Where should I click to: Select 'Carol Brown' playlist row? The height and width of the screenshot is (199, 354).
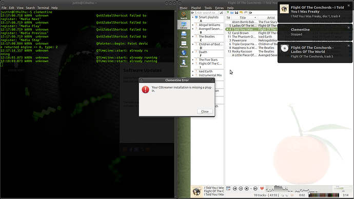coord(251,33)
